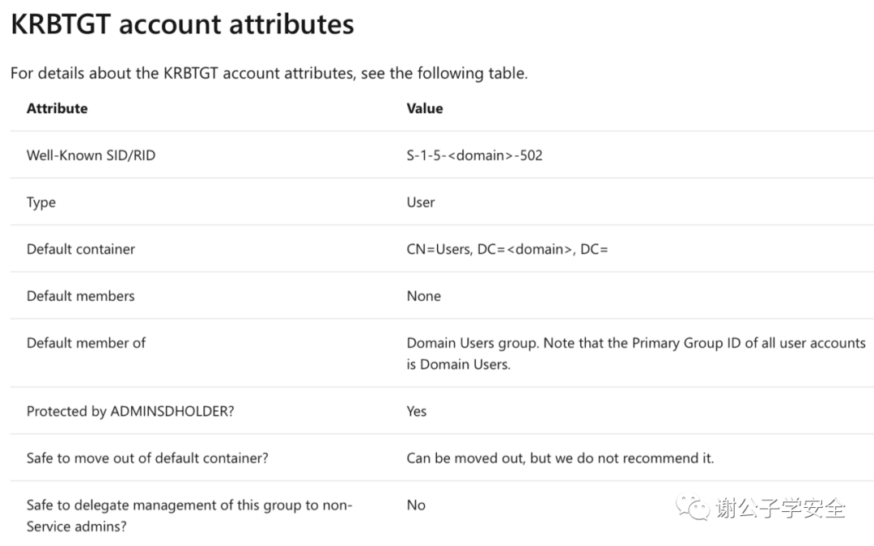This screenshot has width=874, height=546.
Task: Click the User value text
Action: pos(421,202)
